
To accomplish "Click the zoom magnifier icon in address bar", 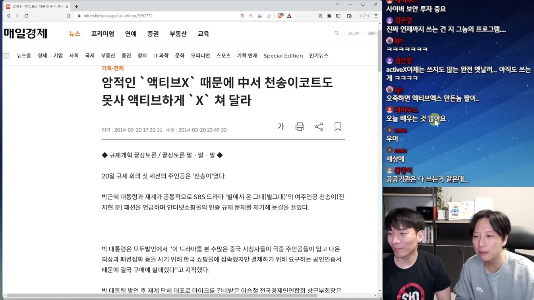I will click(x=251, y=16).
